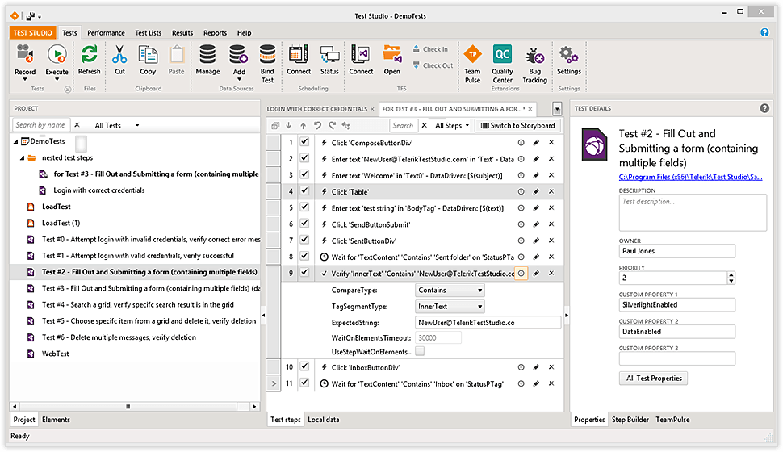Collapse nested test steps folder
Viewport: 783px width, 452px height.
[x=22, y=158]
